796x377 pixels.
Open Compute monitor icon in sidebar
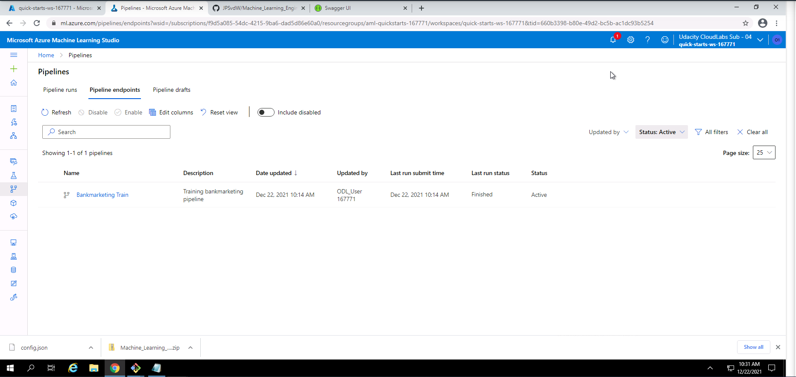click(14, 243)
